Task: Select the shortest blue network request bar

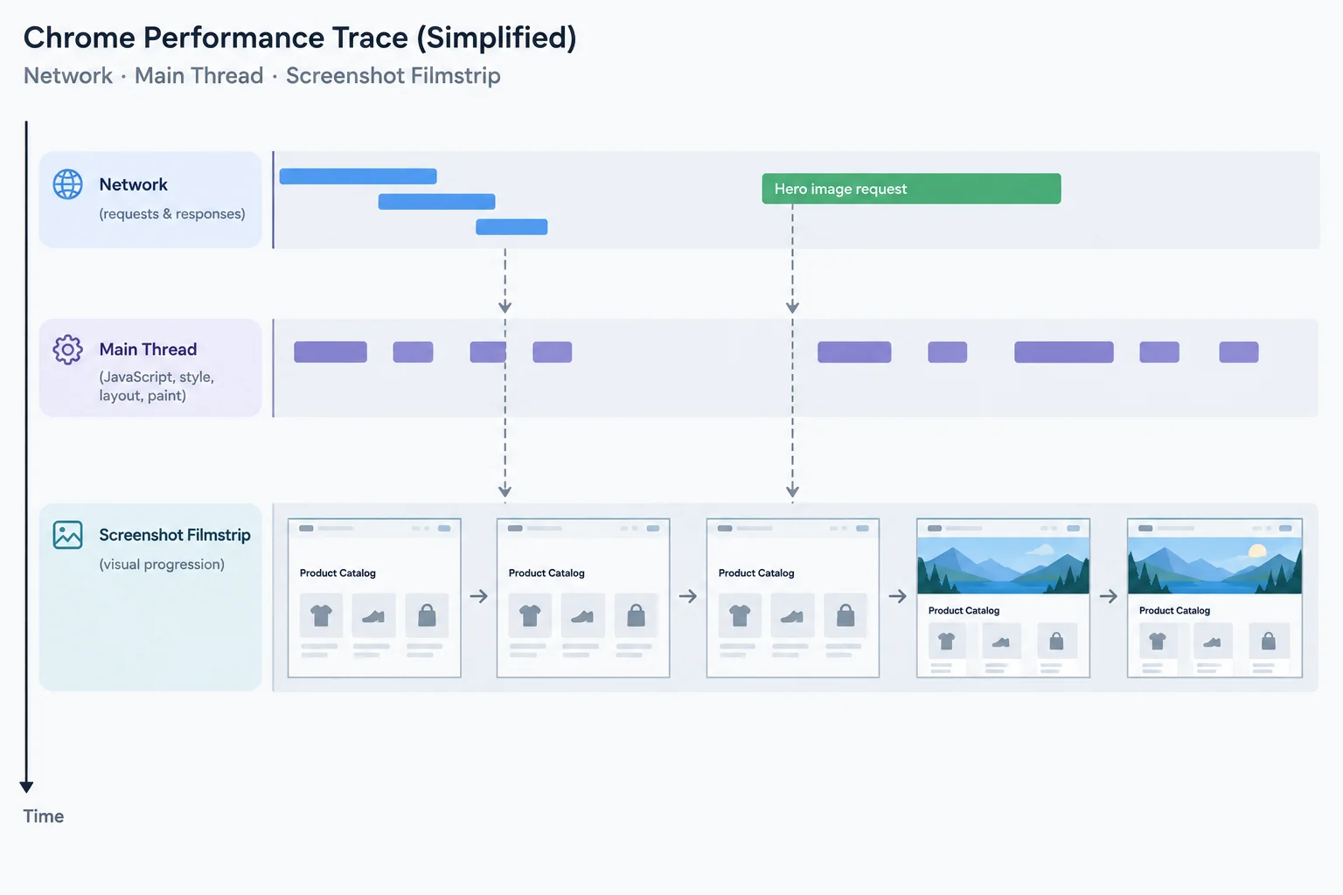Action: 511,227
